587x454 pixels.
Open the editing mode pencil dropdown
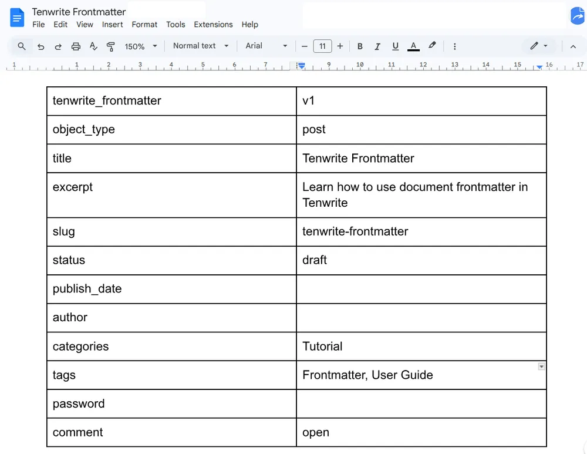pos(539,46)
